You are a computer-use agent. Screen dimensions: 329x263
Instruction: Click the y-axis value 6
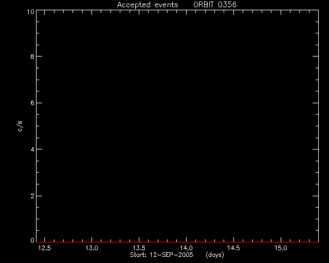point(32,103)
